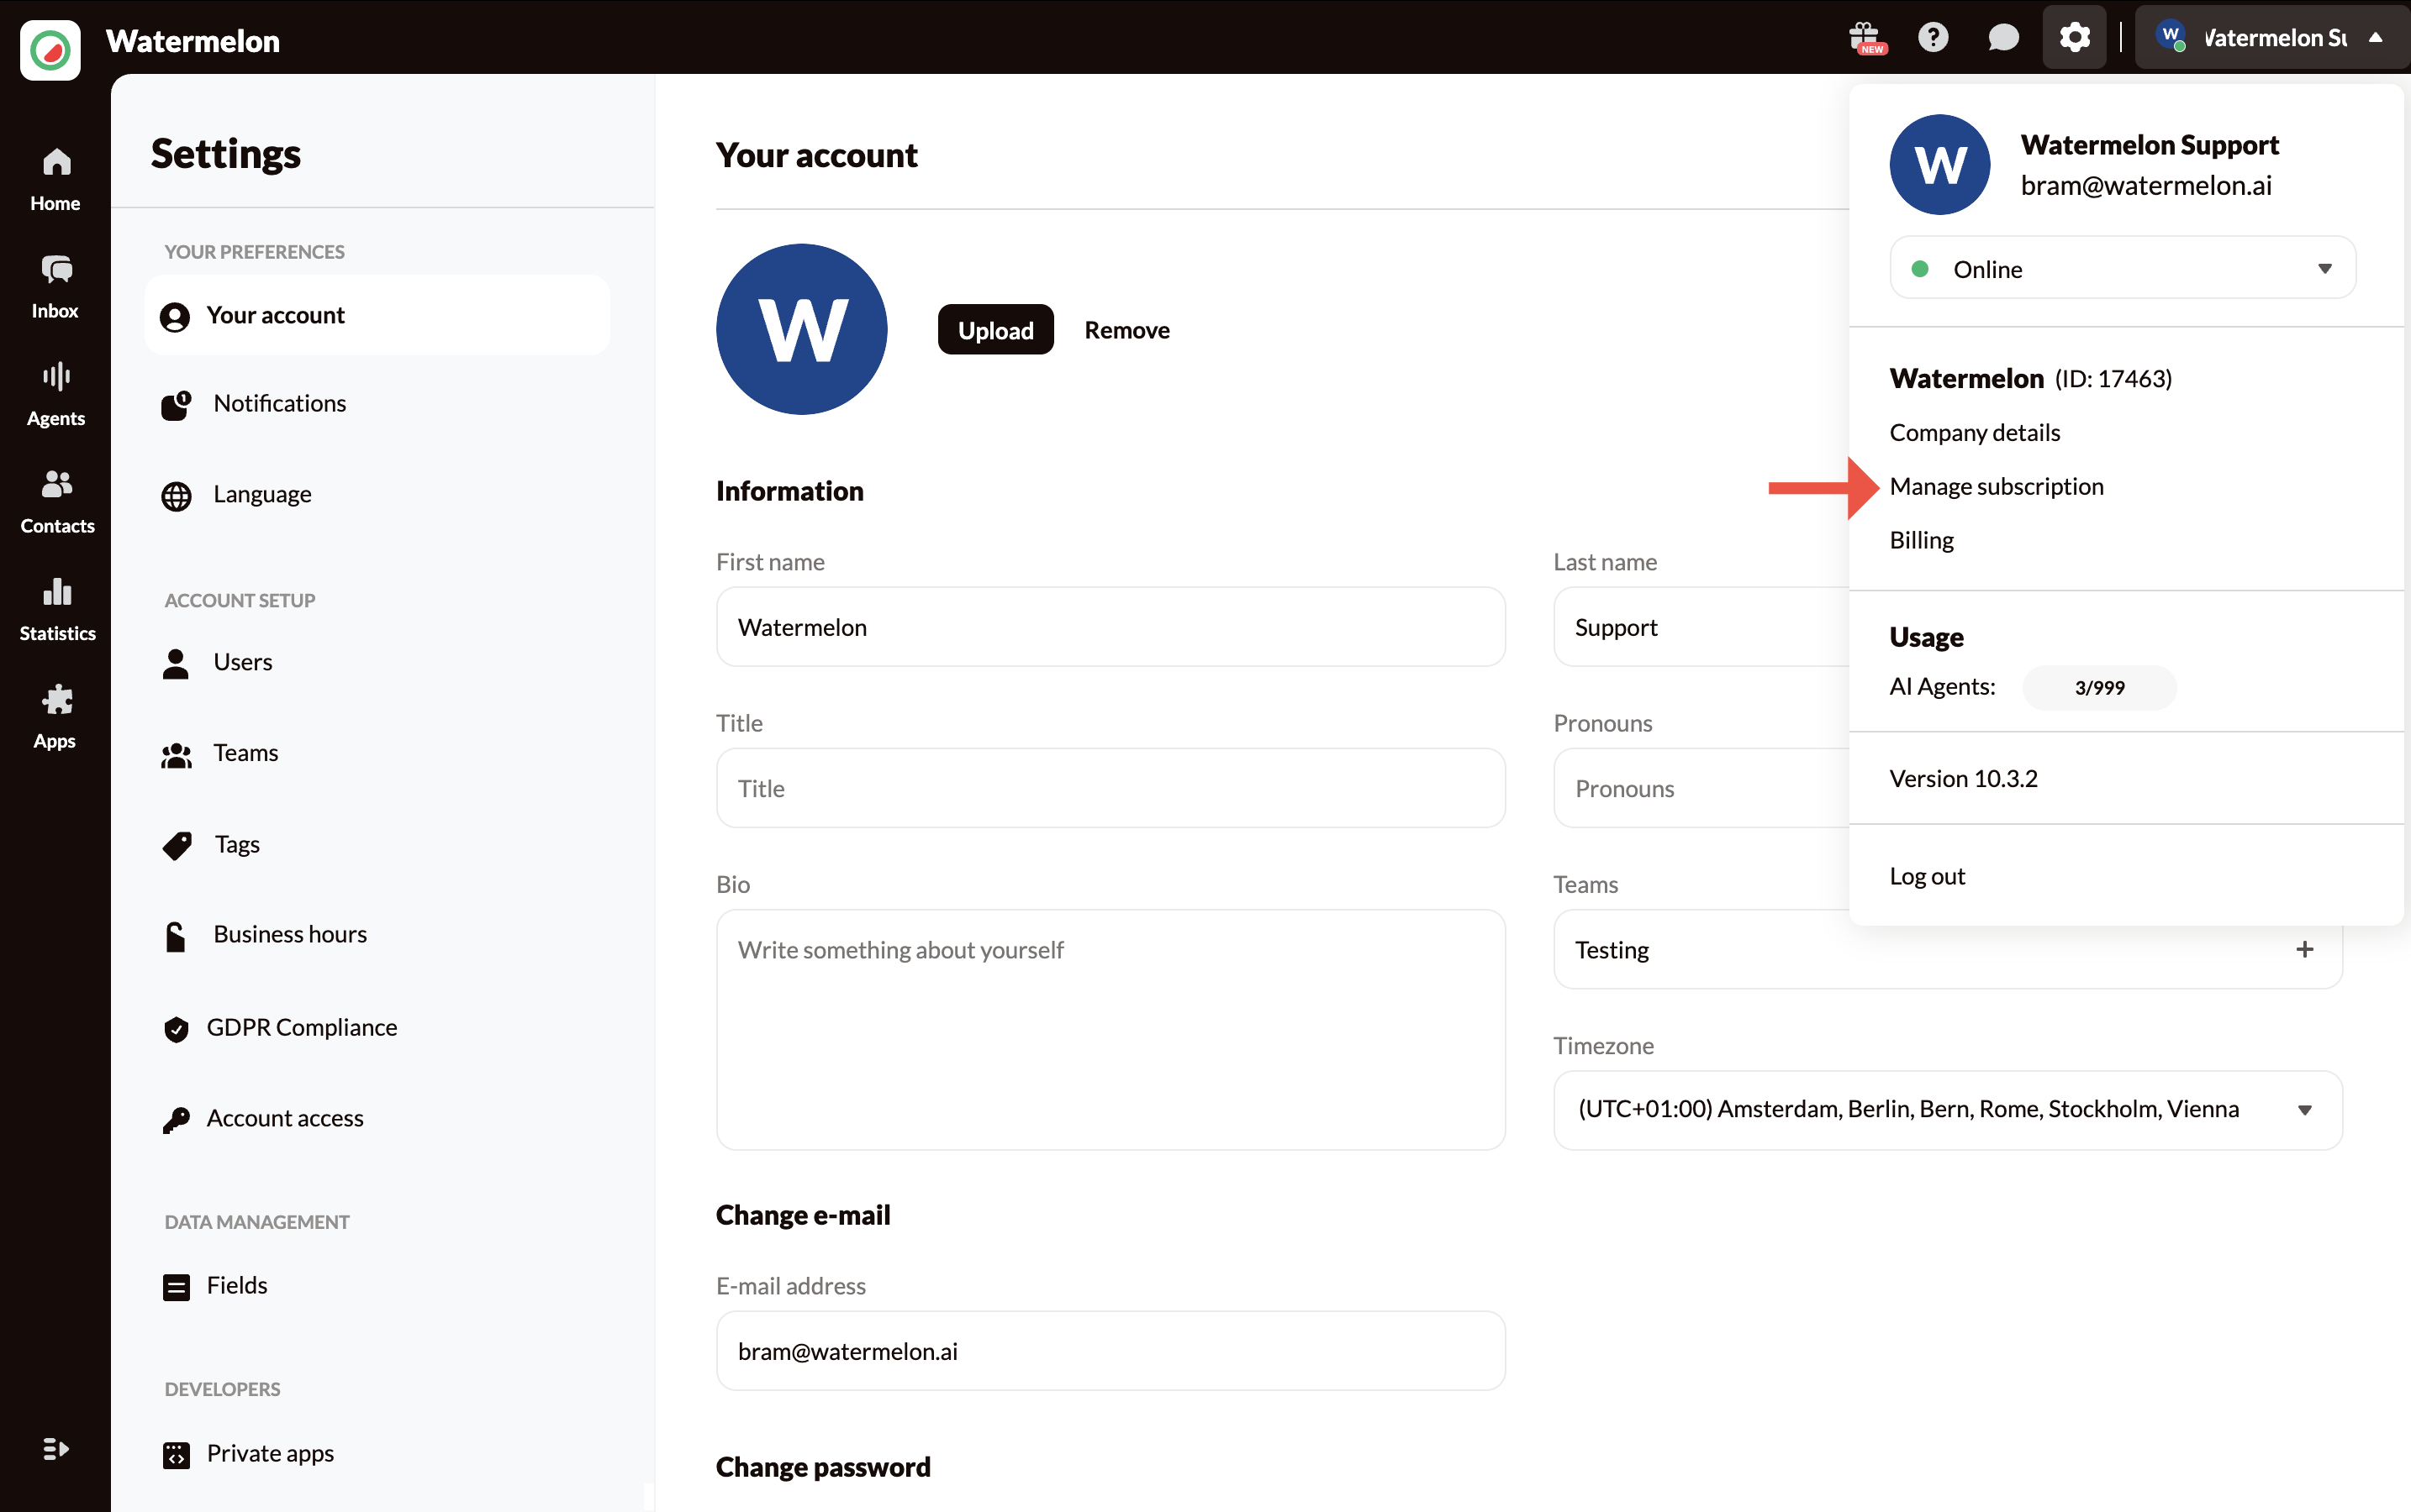Click the large W profile avatar
Screen dimensions: 2411x1512
tap(802, 329)
